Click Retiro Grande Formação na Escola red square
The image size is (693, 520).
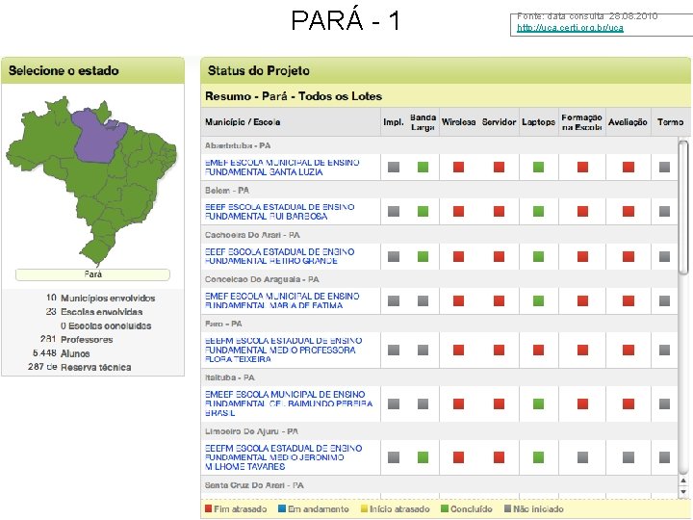coord(582,256)
